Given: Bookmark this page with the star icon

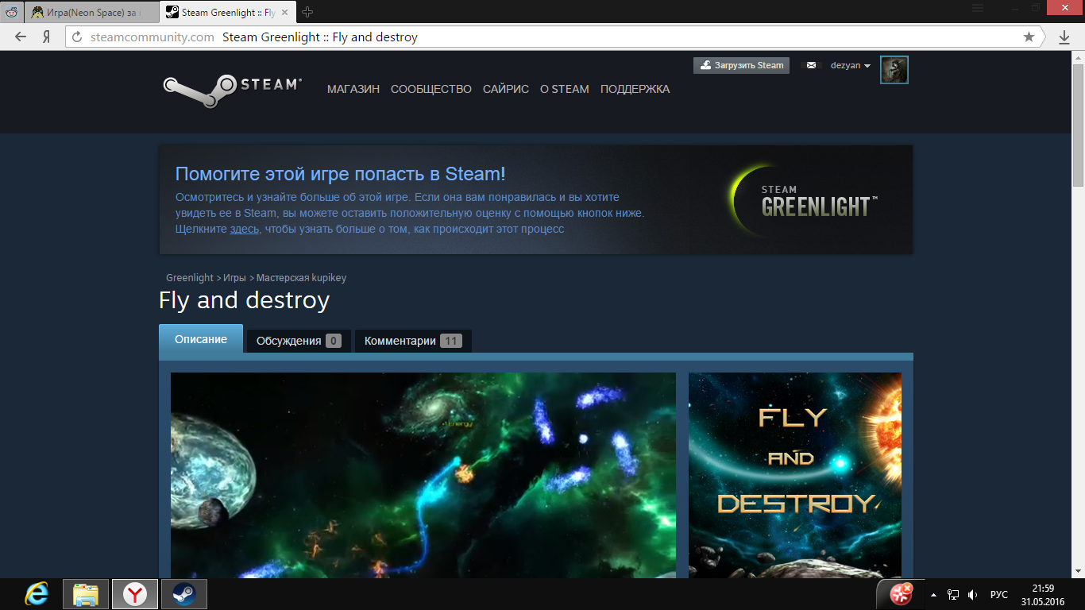Looking at the screenshot, I should [x=1029, y=37].
